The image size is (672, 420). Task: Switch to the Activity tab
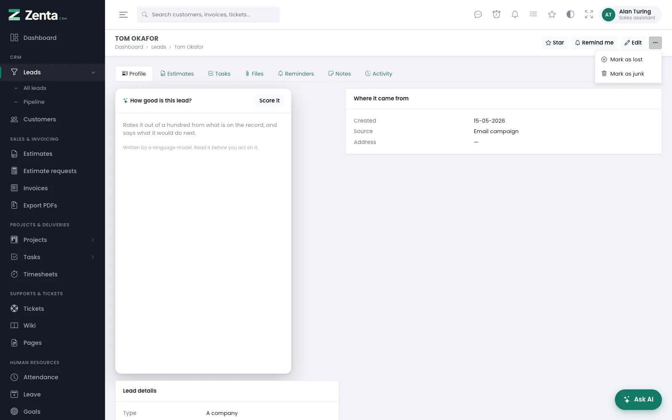(378, 74)
